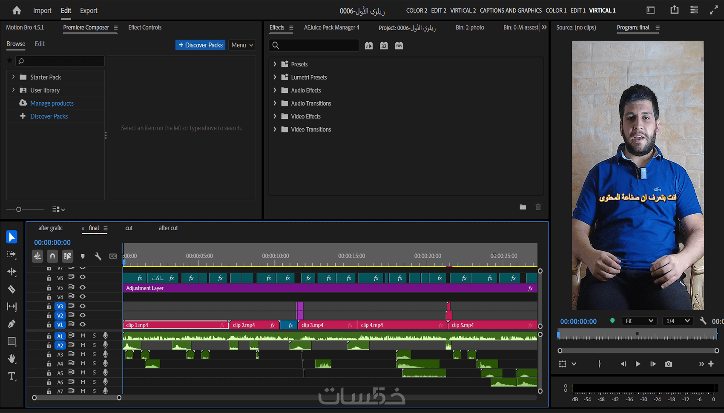The width and height of the screenshot is (724, 413).
Task: Open the Fit zoom level dropdown
Action: click(x=639, y=321)
